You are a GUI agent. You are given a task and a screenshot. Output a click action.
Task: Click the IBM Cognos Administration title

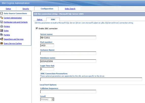[16, 3]
